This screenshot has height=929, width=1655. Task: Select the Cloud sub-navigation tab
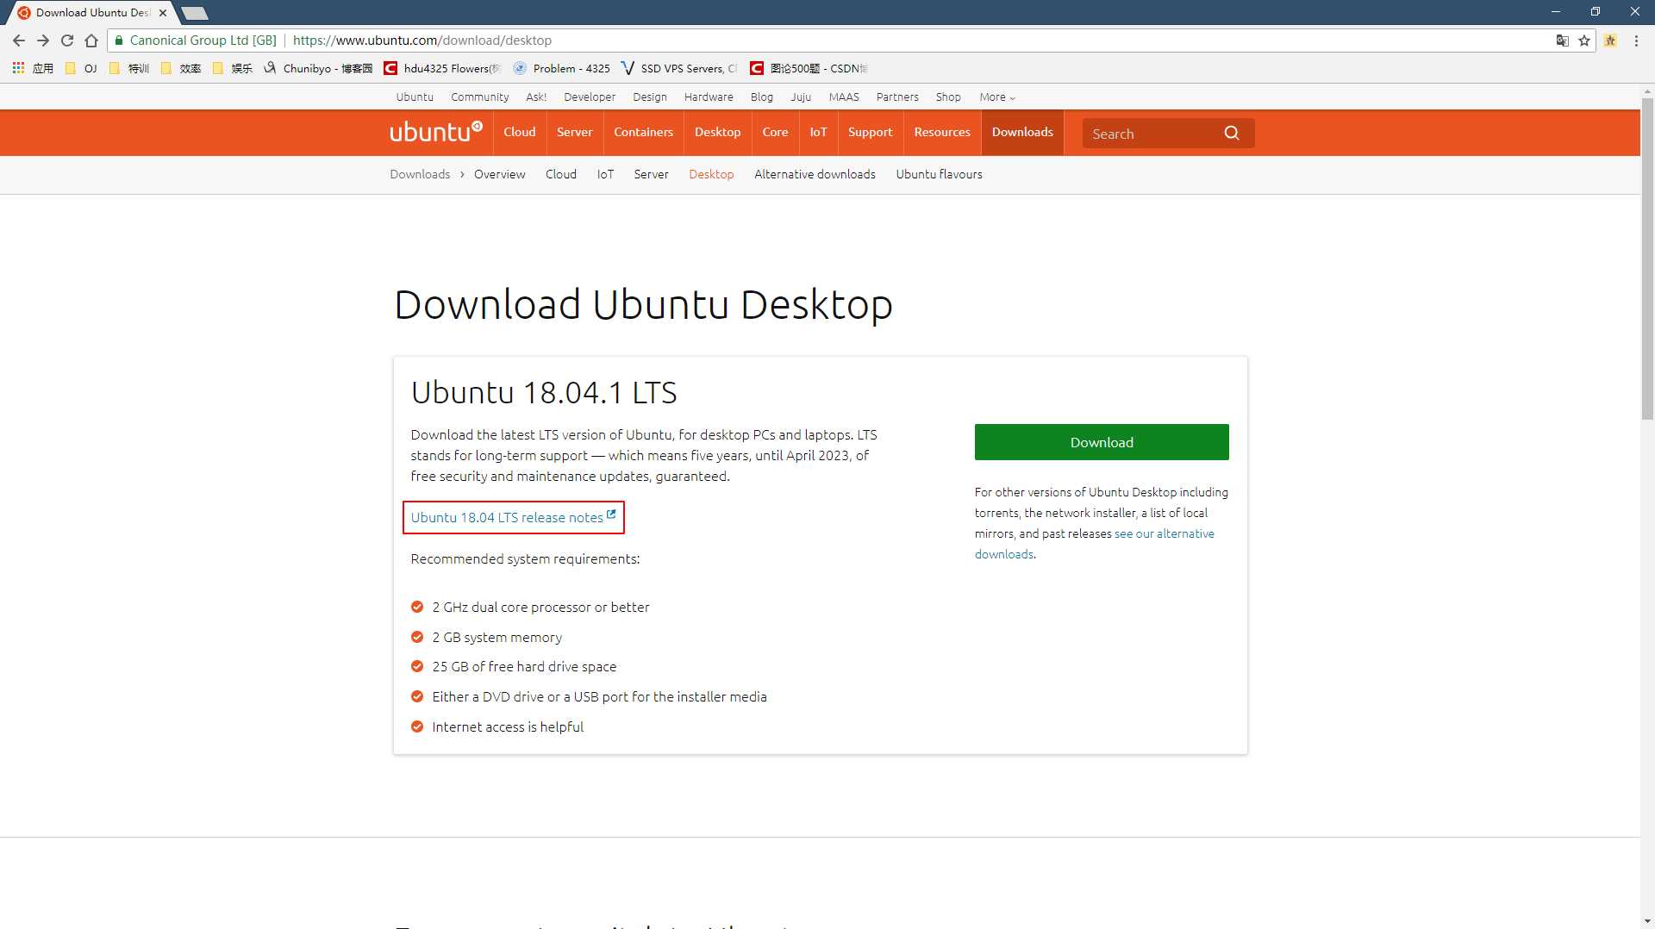point(560,174)
